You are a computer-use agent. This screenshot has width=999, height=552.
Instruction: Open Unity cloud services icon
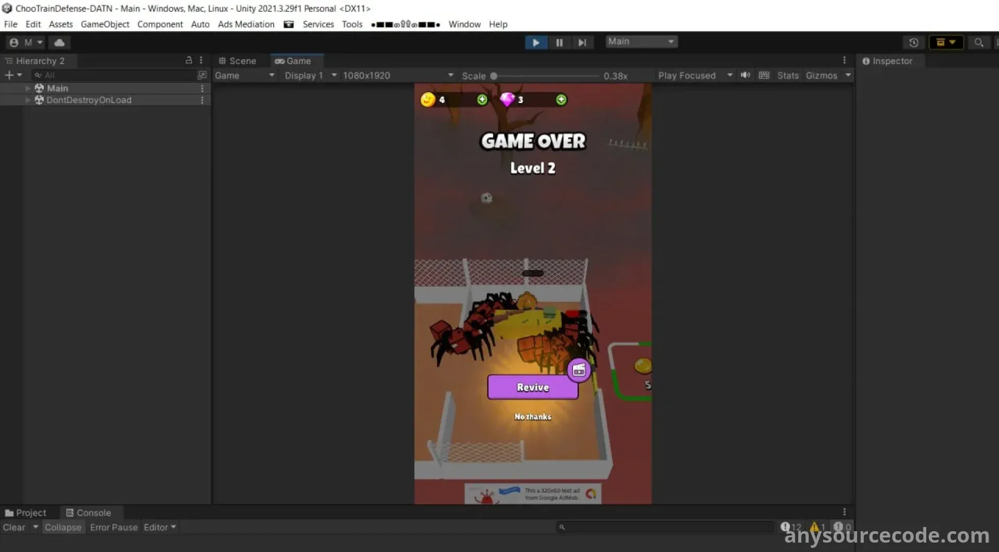pos(60,43)
